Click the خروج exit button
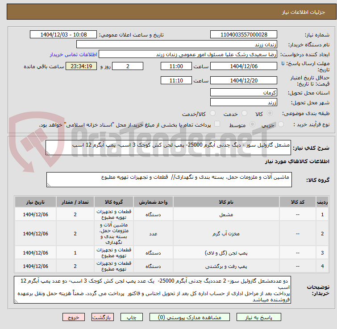337x329 pixels. (74, 317)
